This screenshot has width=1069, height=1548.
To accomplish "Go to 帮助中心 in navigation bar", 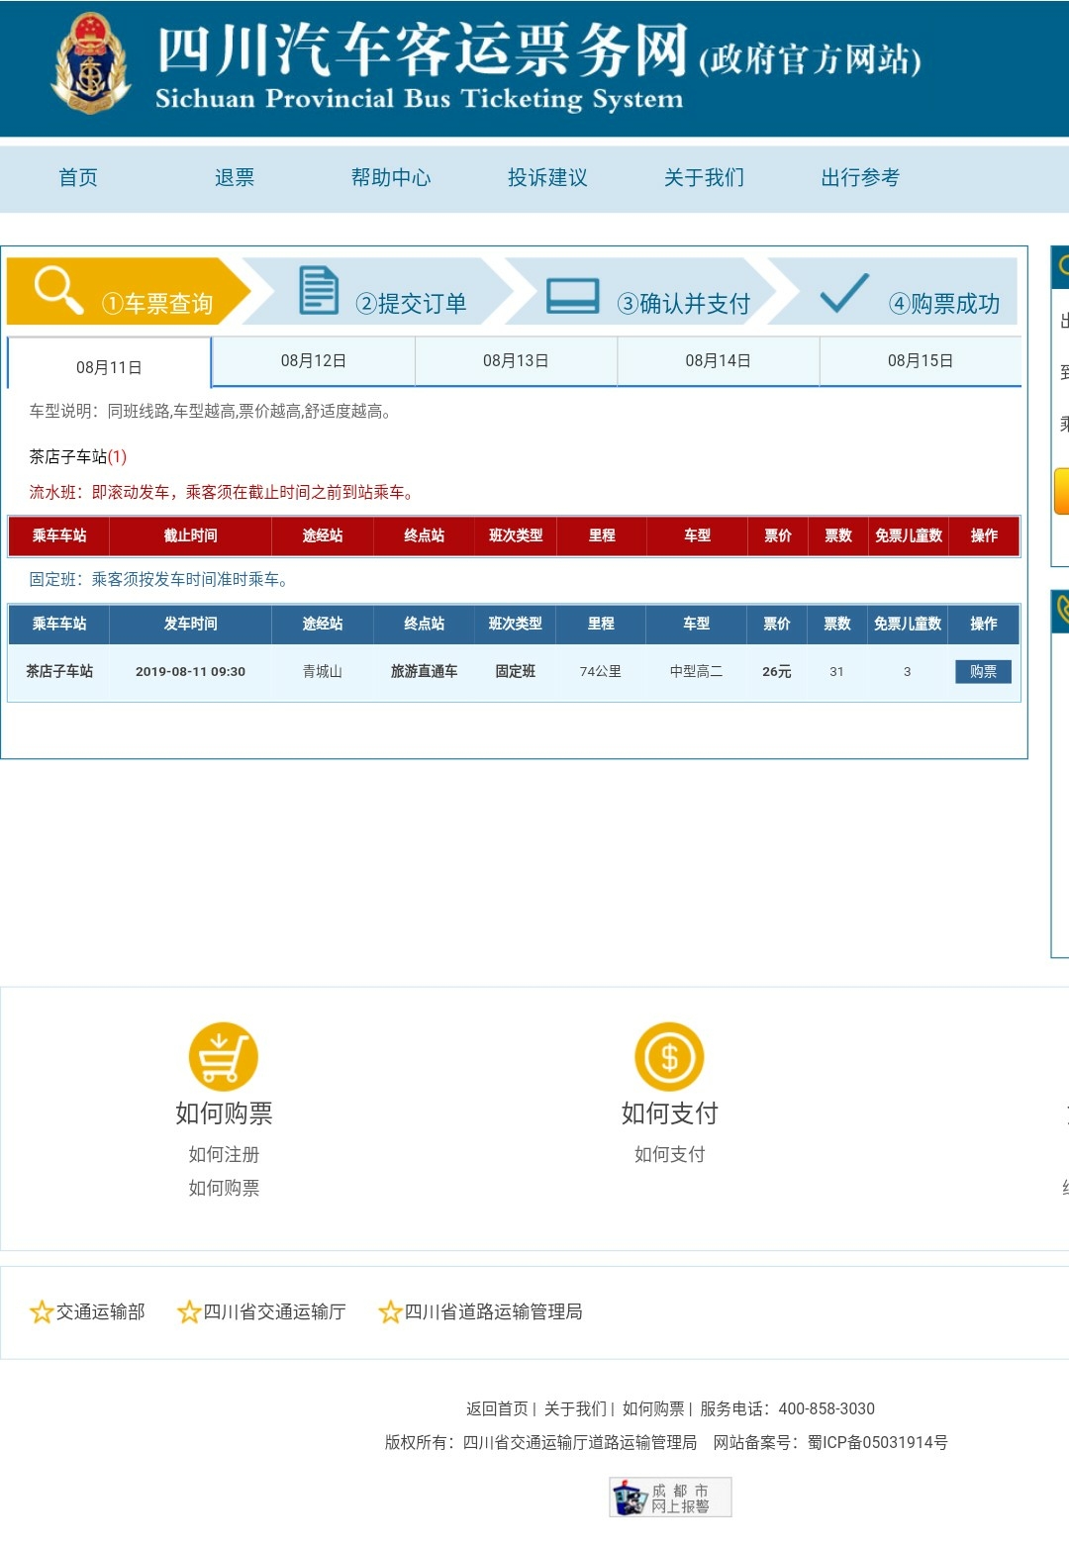I will point(391,177).
